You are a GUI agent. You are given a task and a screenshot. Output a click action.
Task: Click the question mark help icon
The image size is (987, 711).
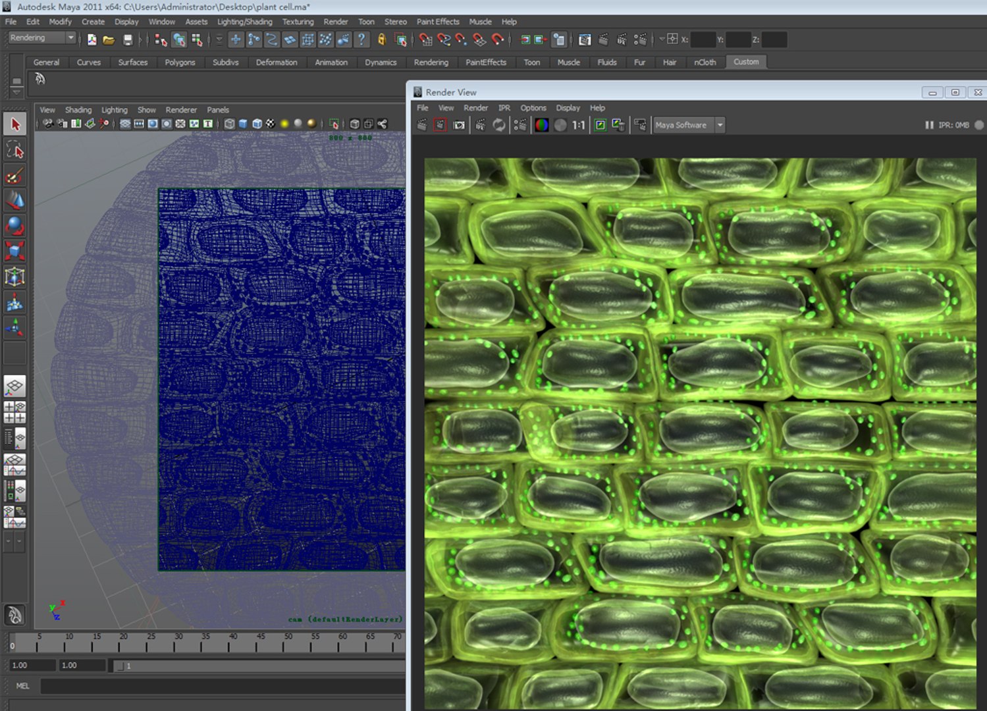[x=361, y=39]
